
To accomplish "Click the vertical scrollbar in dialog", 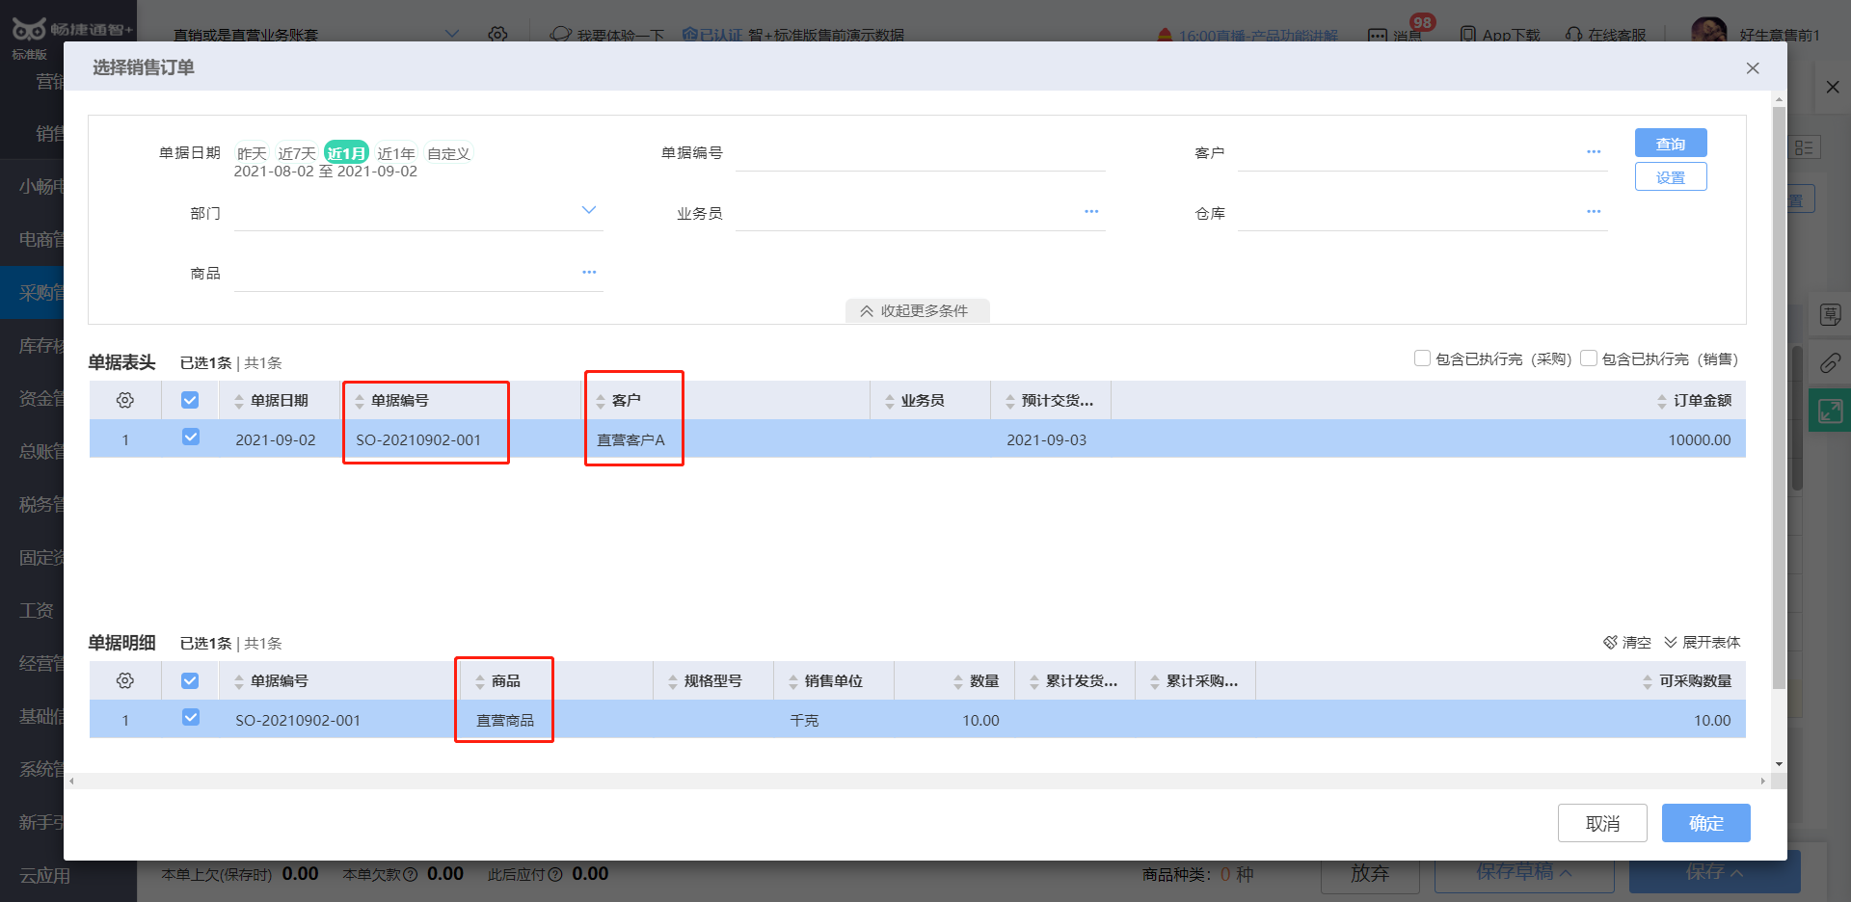I will 1780,397.
